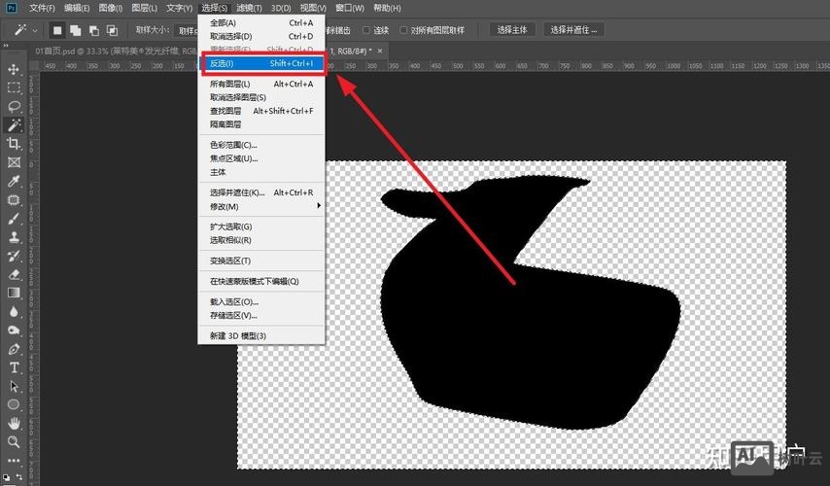Image resolution: width=830 pixels, height=486 pixels.
Task: Select the Hand tool
Action: [x=14, y=423]
